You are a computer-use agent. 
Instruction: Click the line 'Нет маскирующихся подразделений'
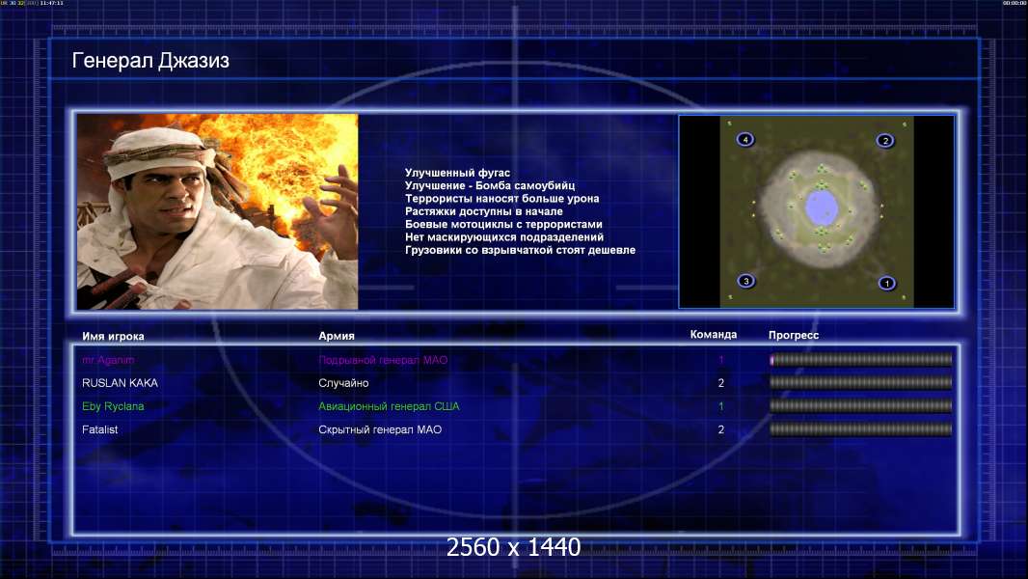click(504, 236)
